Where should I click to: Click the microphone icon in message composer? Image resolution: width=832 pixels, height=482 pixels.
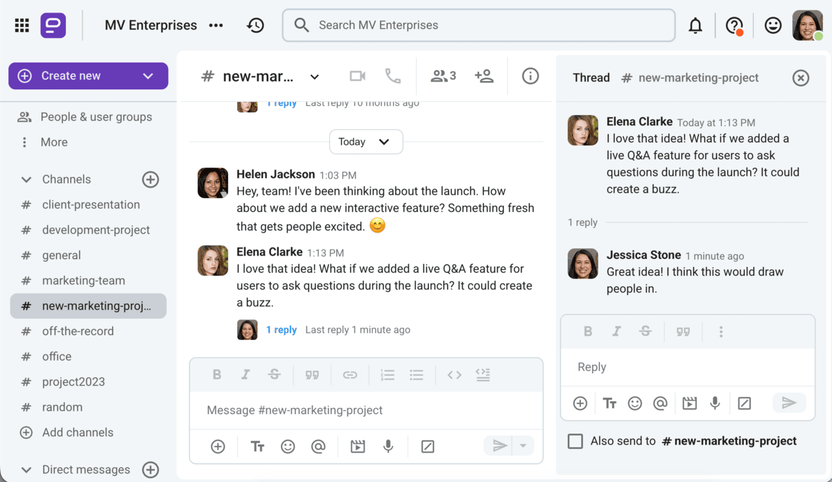(x=388, y=447)
